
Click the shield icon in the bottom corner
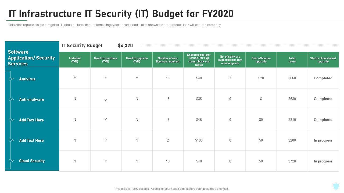tap(336, 186)
